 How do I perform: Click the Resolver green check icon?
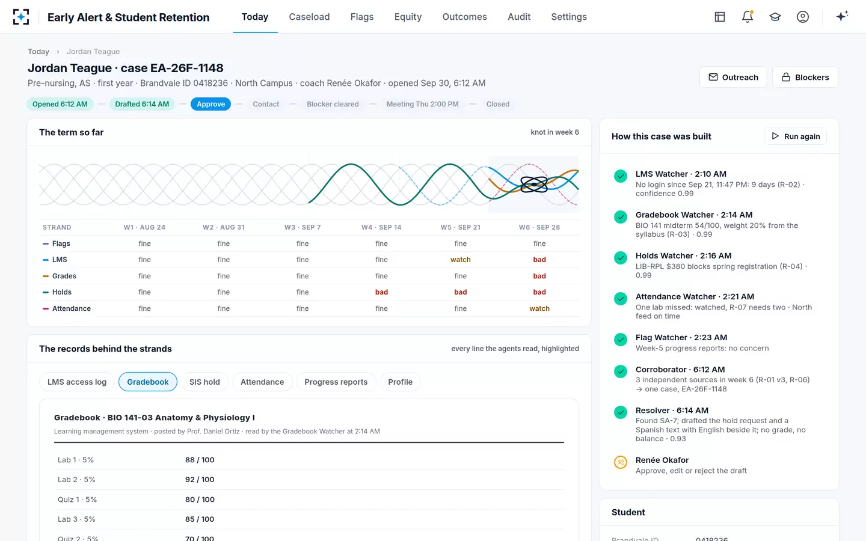[621, 412]
